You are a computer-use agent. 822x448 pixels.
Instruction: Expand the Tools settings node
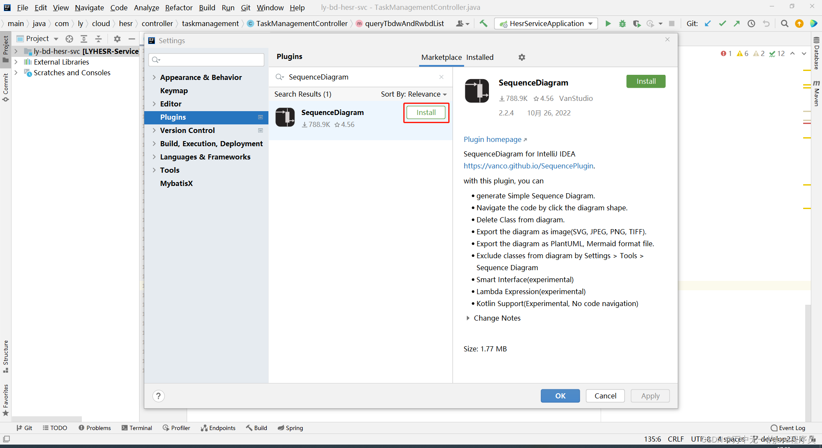click(154, 170)
